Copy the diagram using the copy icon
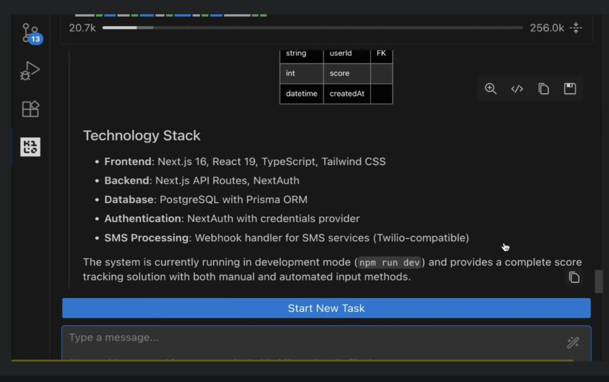Viewport: 609px width, 382px height. [x=544, y=89]
